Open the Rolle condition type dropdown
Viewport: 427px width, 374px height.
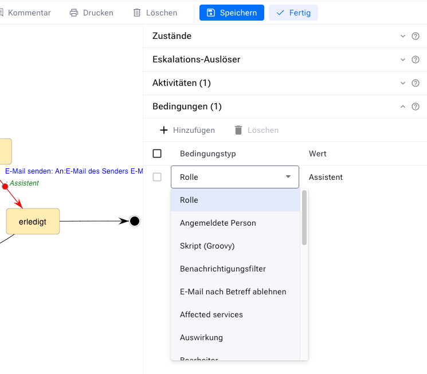pos(235,177)
